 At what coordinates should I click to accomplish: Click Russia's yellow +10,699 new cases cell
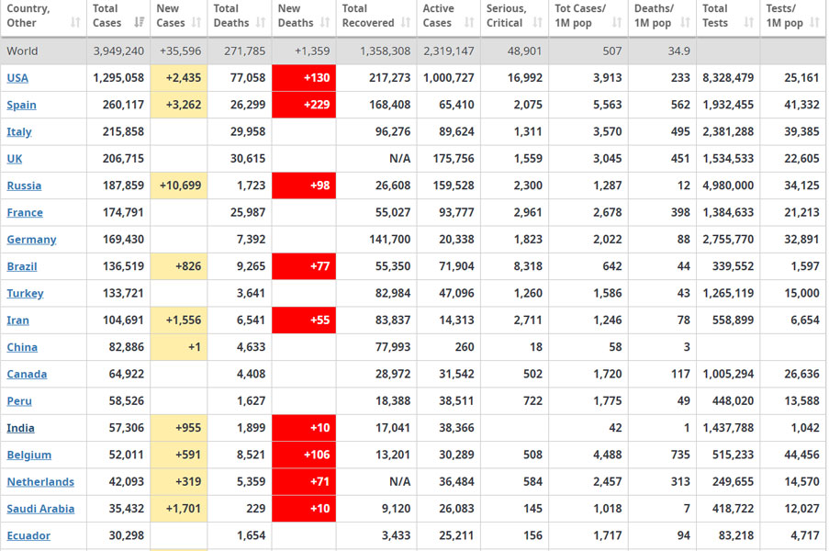pos(179,186)
